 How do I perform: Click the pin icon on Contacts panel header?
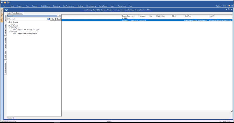[x=58, y=16]
